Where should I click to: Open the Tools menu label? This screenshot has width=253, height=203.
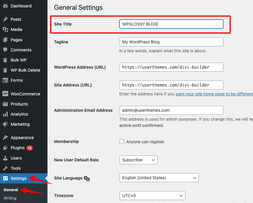(x=16, y=168)
